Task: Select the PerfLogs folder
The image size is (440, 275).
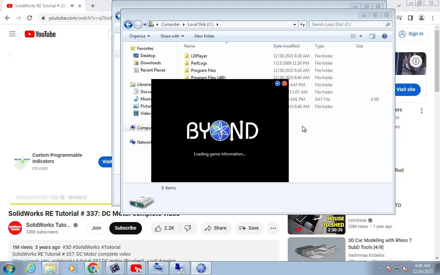Action: (x=199, y=63)
